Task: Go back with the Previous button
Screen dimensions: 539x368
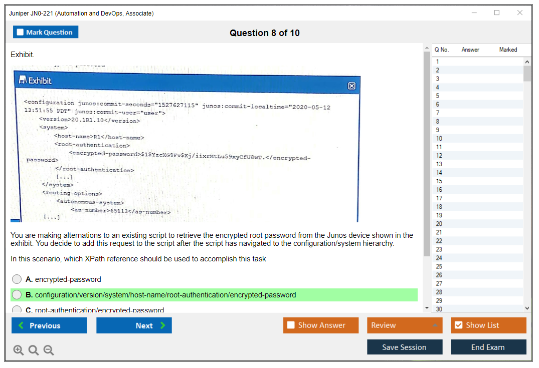Action: click(x=49, y=325)
